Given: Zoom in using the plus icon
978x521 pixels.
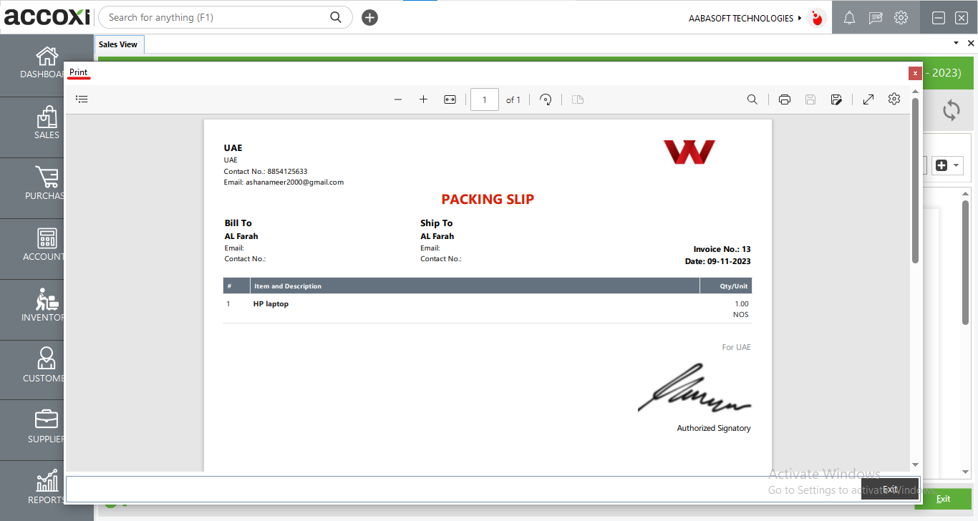Looking at the screenshot, I should pyautogui.click(x=423, y=99).
